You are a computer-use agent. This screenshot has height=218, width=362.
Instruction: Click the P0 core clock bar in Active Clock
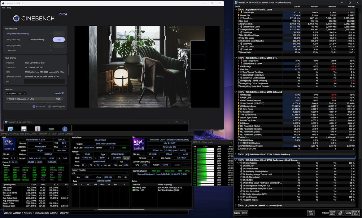pyautogui.click(x=206, y=149)
